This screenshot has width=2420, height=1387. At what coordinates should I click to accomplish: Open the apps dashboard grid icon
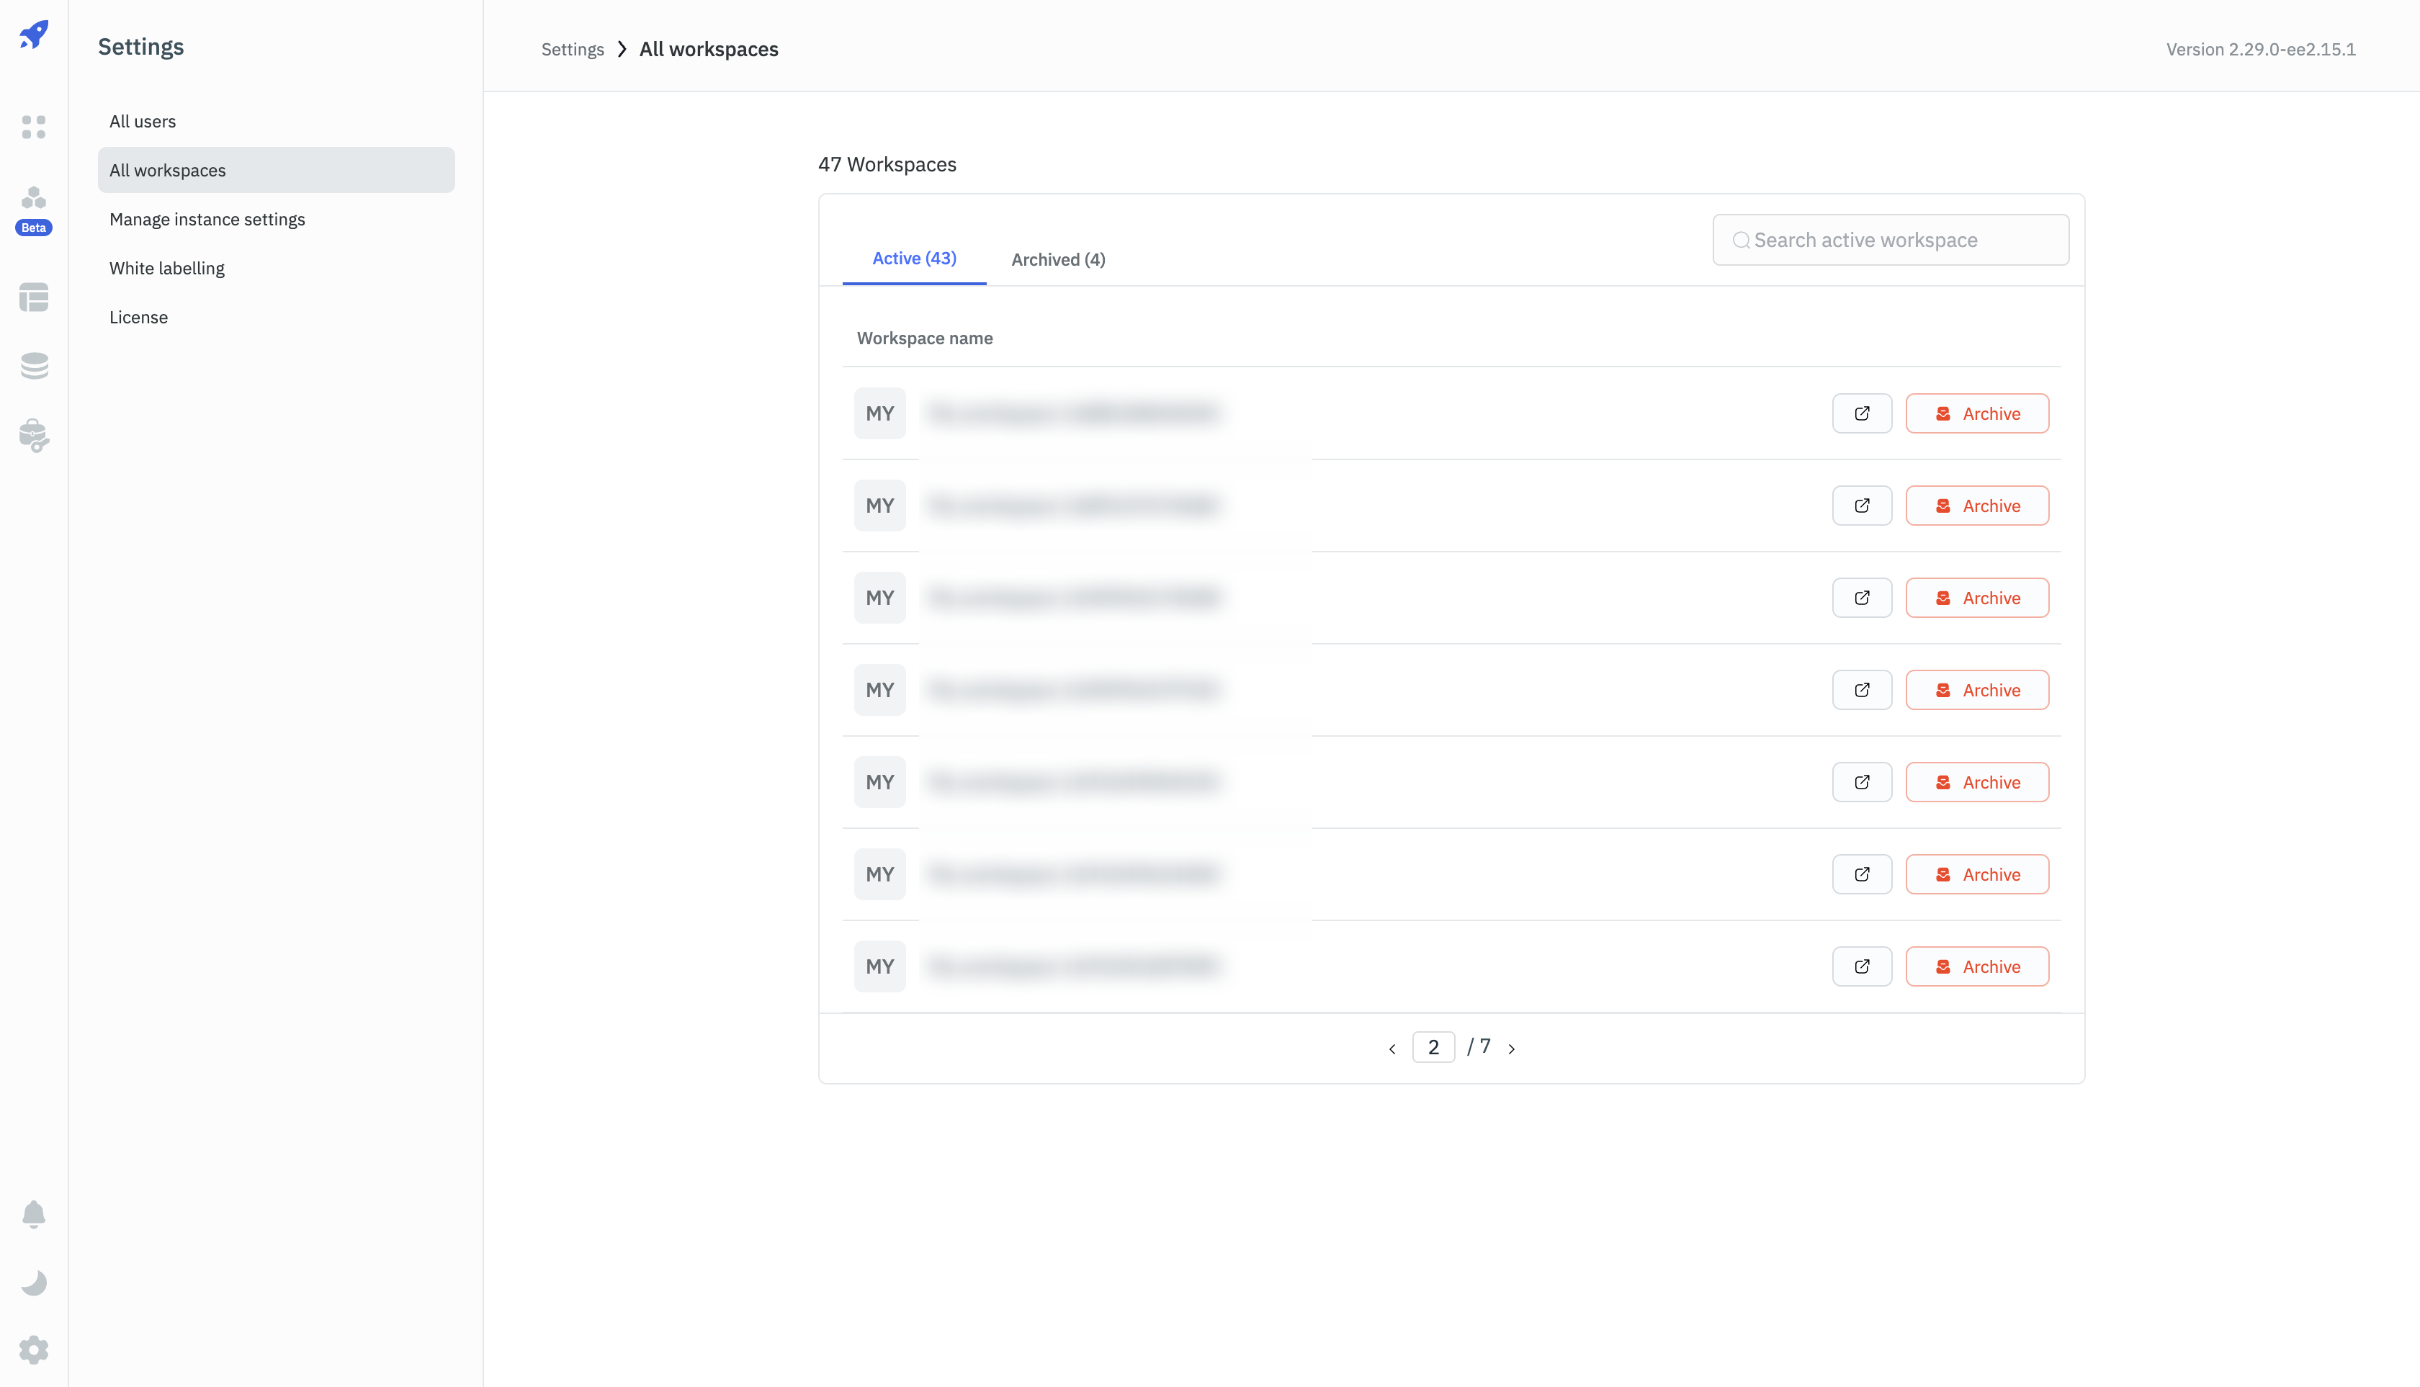click(x=35, y=127)
